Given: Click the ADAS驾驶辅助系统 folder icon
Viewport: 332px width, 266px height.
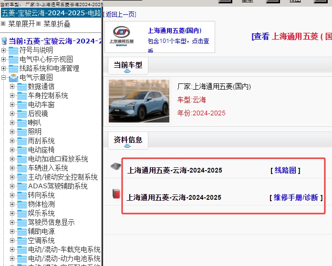Looking at the screenshot, I should click(x=22, y=186).
